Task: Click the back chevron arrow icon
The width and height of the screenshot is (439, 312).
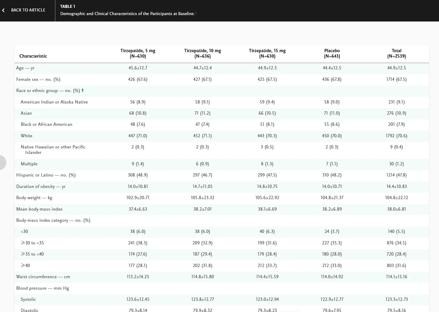Action: 3,10
